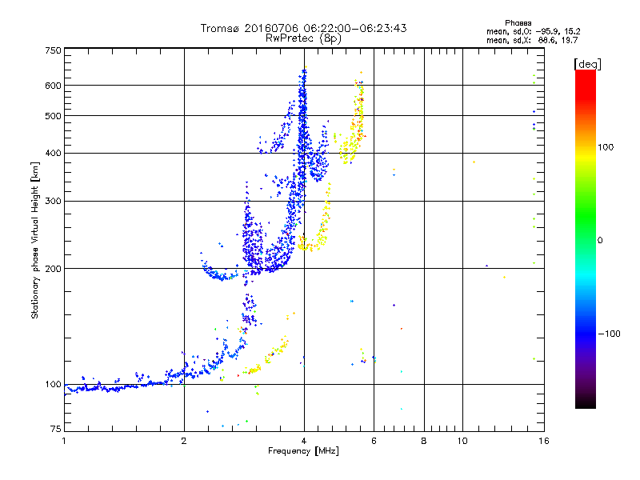Click the plot title 'Tromsø 20160706 06:22:00-06:23:43'

(303, 28)
